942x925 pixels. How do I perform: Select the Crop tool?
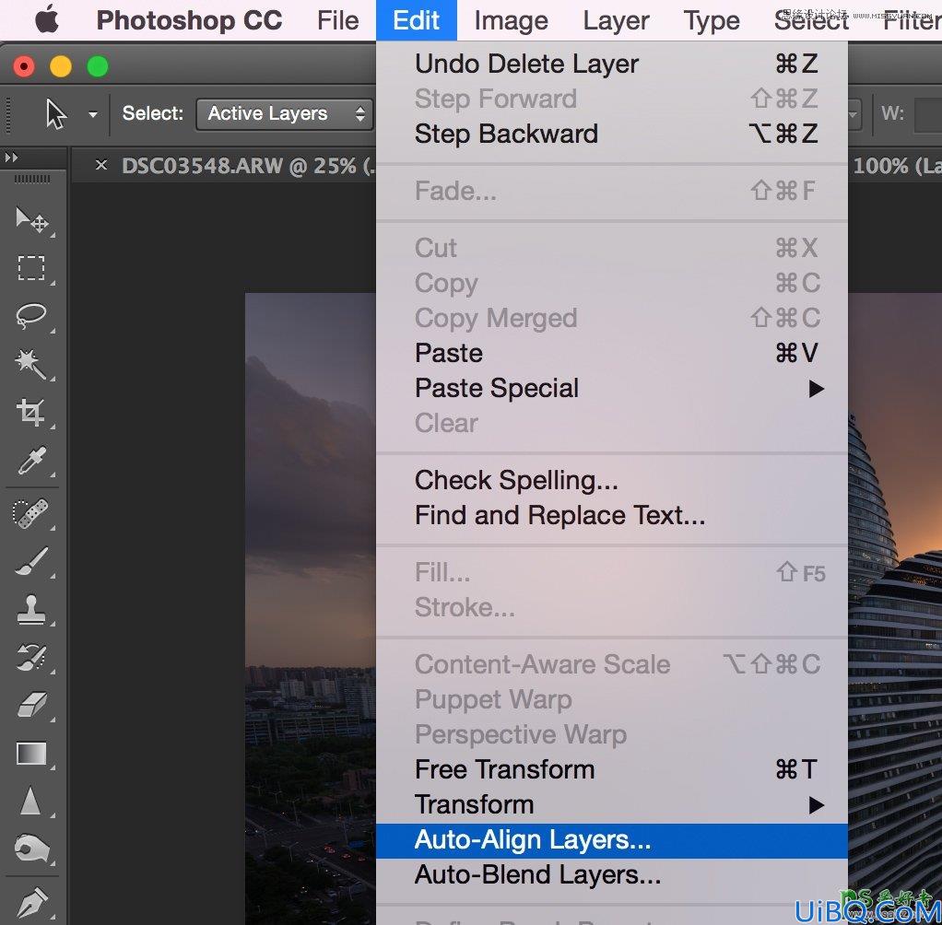click(x=31, y=413)
